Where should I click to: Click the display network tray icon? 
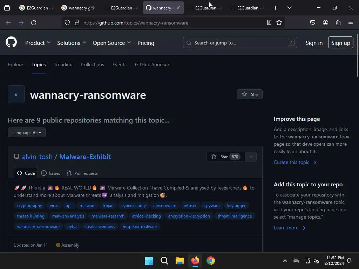(x=307, y=261)
